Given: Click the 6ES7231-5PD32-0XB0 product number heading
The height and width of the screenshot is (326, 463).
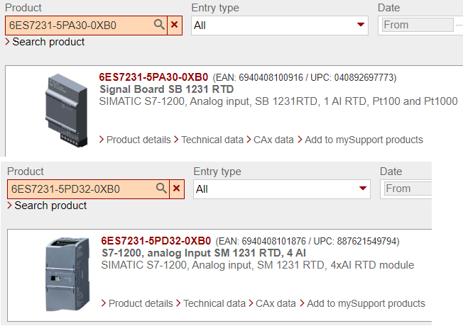Looking at the screenshot, I should (x=156, y=241).
